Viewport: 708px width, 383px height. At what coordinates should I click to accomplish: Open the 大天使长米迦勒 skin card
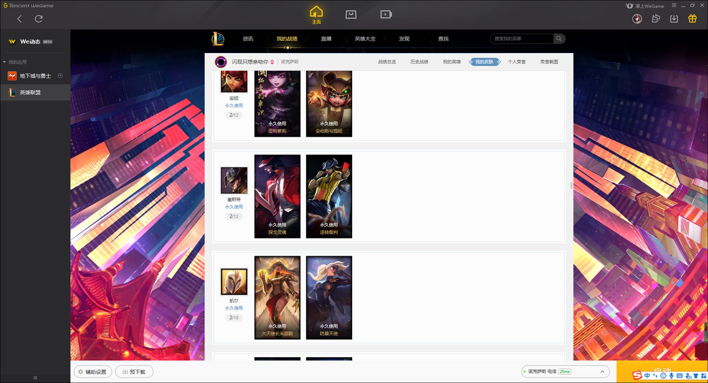coord(277,298)
